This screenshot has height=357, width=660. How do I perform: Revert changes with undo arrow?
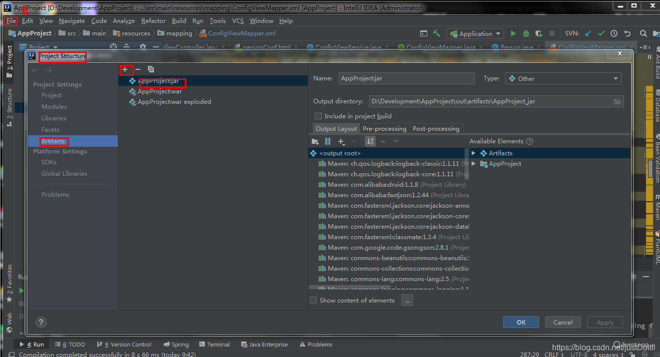[x=628, y=33]
